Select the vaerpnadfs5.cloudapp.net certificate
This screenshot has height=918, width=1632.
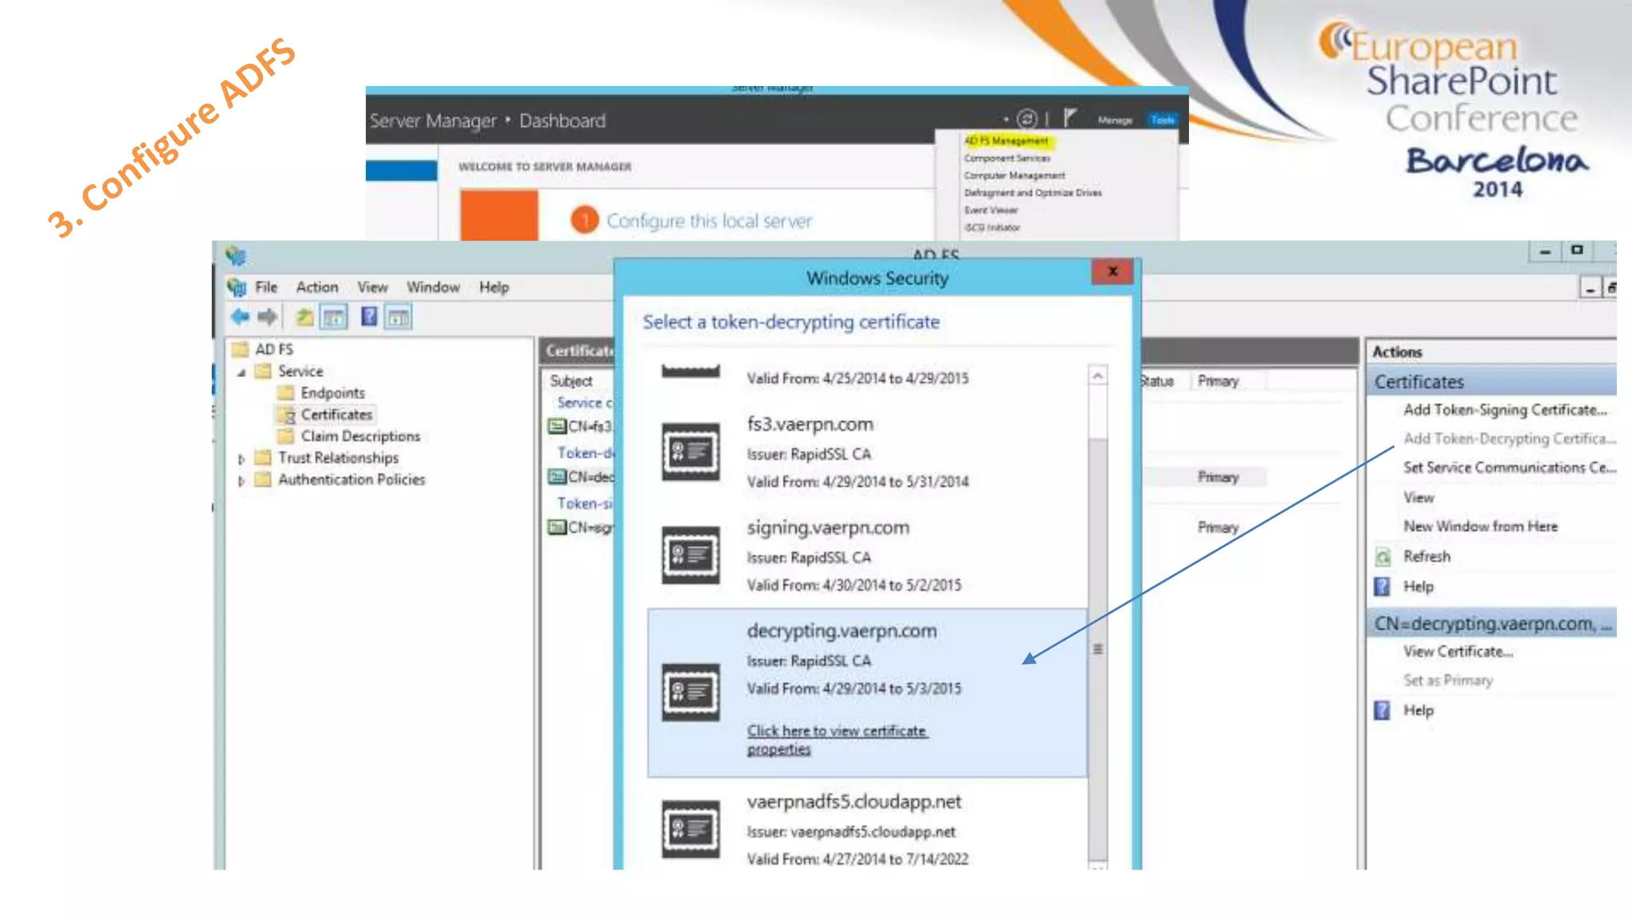853,802
